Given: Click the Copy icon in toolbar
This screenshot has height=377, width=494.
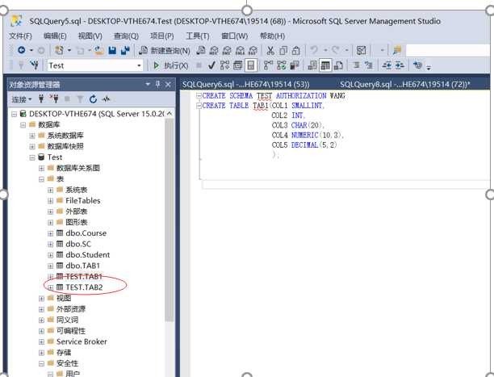Looking at the screenshot, I should click(x=283, y=50).
